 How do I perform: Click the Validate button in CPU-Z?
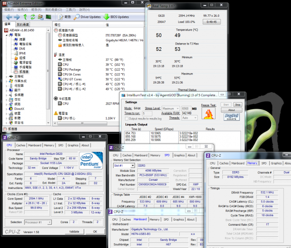click(x=74, y=232)
